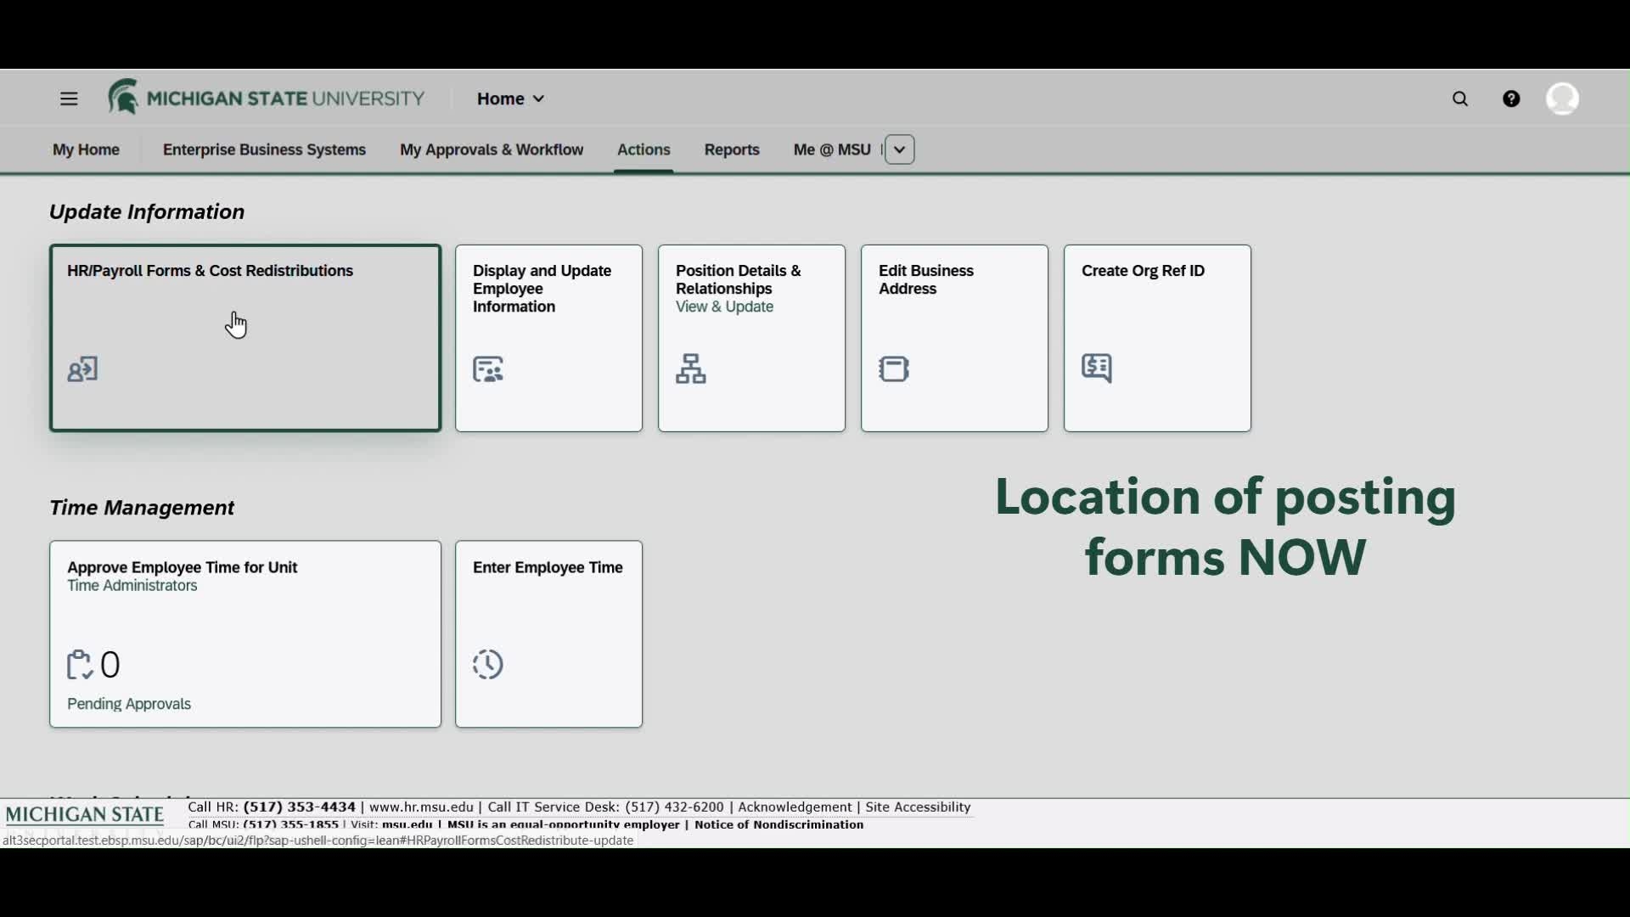Image resolution: width=1630 pixels, height=917 pixels.
Task: Click the View & Update subtitle text
Action: (724, 307)
